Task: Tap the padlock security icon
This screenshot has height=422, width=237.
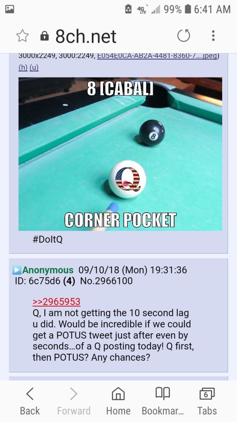Action: tap(44, 36)
